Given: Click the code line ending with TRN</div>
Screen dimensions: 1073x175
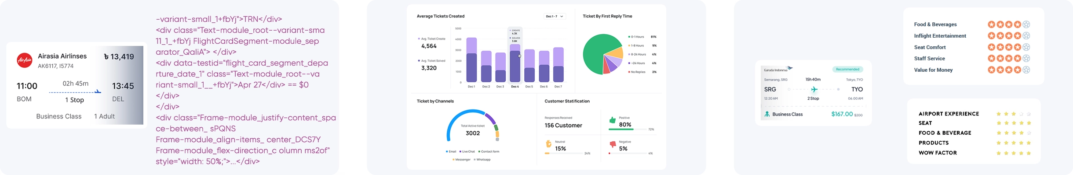Looking at the screenshot, I should 219,19.
